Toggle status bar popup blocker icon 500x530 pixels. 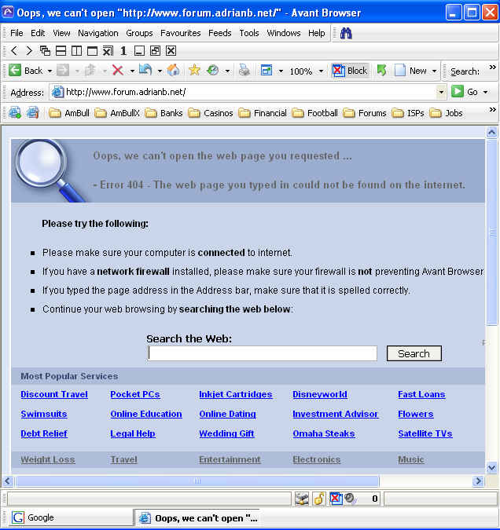point(336,499)
